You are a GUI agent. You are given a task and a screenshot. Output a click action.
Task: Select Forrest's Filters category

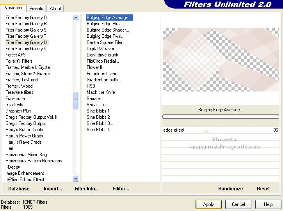coord(19,61)
